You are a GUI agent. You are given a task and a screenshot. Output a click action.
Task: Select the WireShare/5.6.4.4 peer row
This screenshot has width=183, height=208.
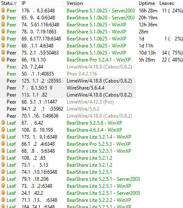[x=68, y=88]
